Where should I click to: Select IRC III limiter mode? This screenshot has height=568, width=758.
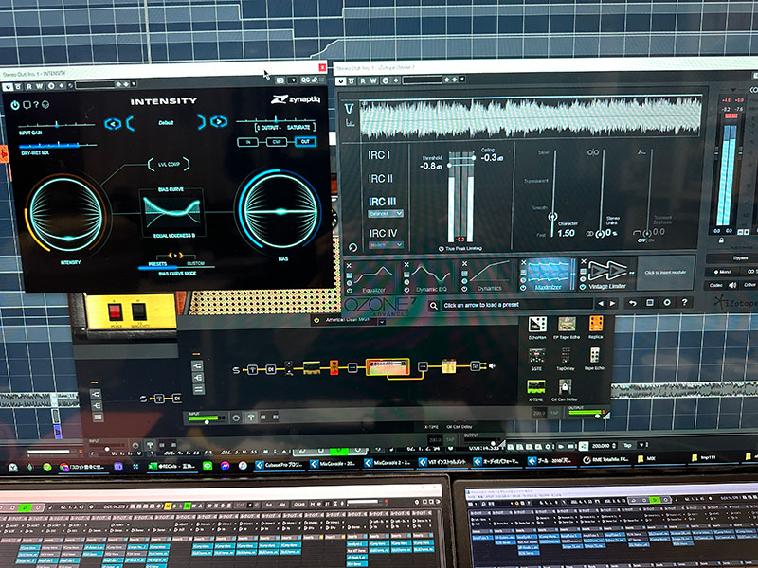click(x=382, y=202)
